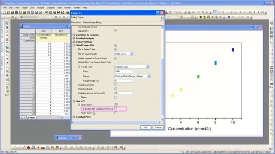
Task: Open the Graph menu
Action: click(24, 8)
